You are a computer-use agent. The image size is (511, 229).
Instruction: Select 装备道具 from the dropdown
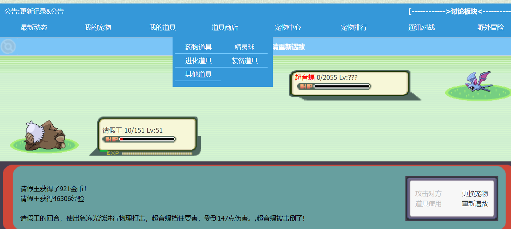pyautogui.click(x=244, y=61)
